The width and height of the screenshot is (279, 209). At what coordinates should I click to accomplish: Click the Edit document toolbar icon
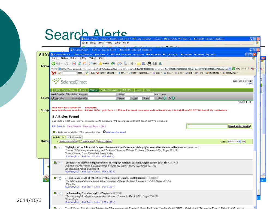[x=131, y=63]
